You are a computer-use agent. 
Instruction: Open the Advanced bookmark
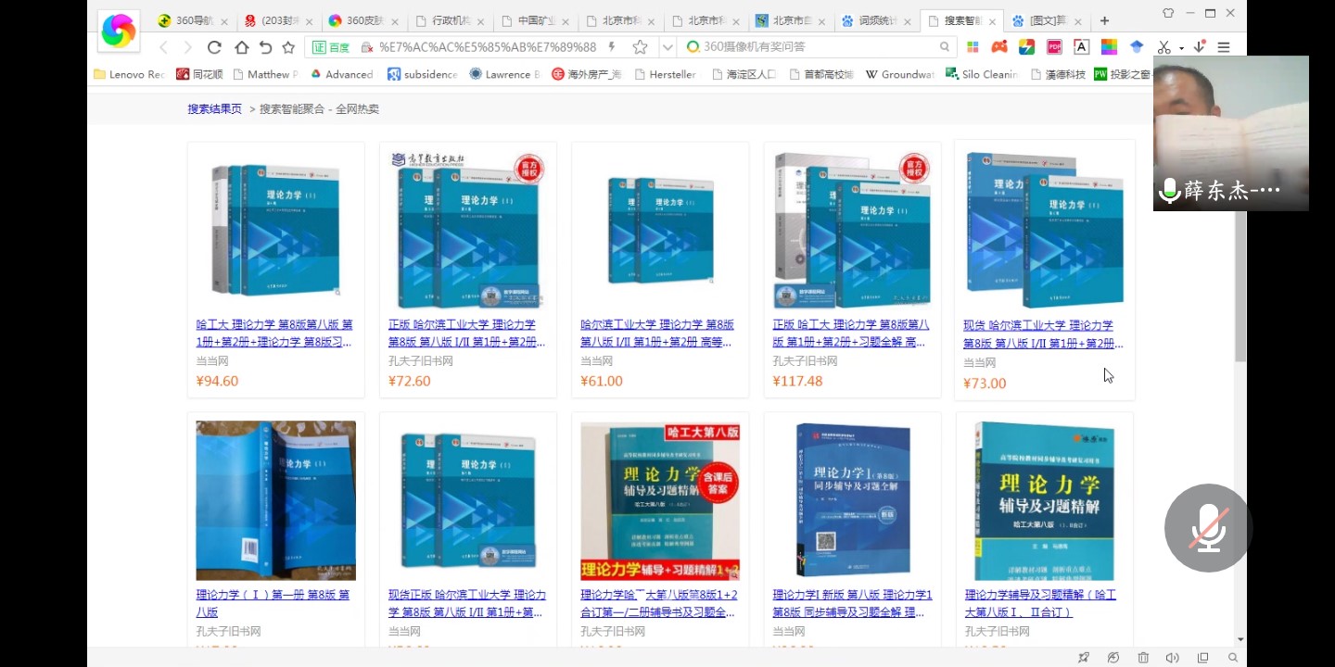[x=341, y=74]
